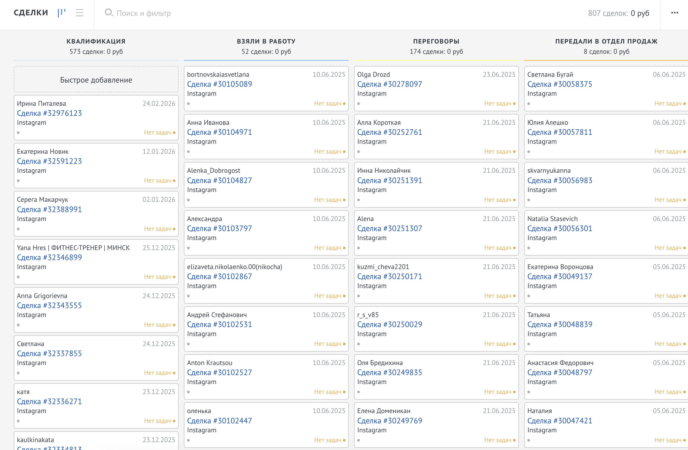Click contact name 'Инна Николайчик'

[384, 171]
